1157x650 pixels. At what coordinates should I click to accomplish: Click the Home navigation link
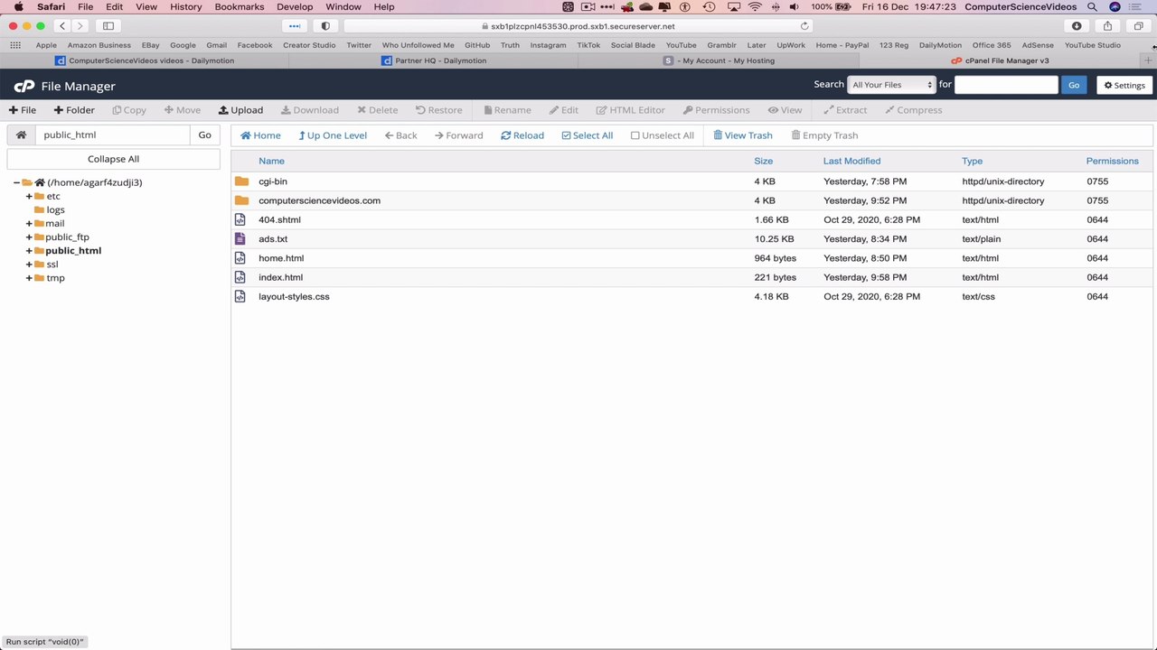click(x=260, y=135)
